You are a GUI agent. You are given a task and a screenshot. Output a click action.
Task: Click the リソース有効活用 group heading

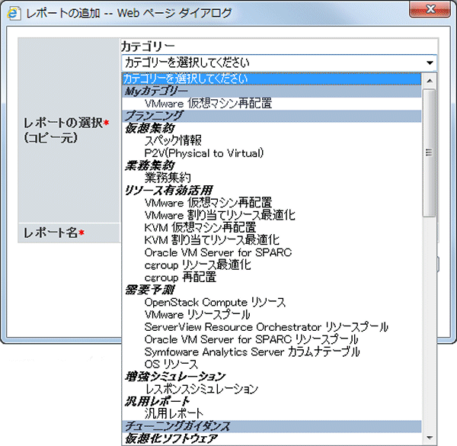point(169,190)
